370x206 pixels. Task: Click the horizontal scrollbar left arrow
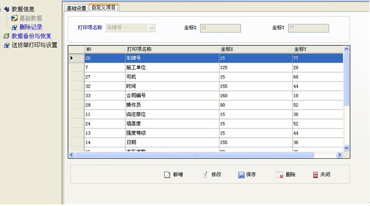[x=71, y=155]
